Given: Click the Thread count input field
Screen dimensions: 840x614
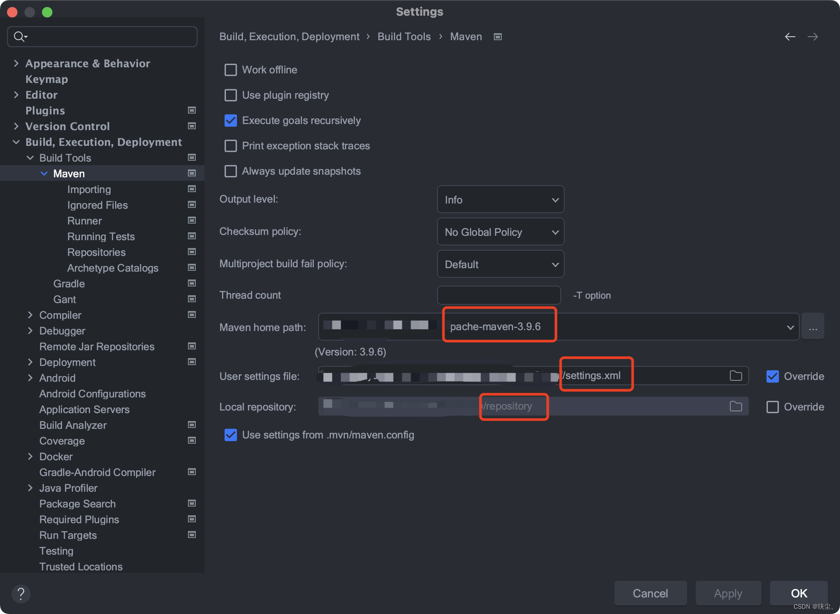Looking at the screenshot, I should point(499,295).
